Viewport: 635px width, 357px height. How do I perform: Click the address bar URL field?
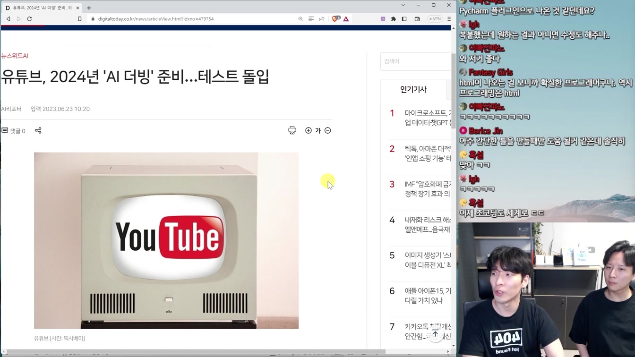(x=189, y=19)
